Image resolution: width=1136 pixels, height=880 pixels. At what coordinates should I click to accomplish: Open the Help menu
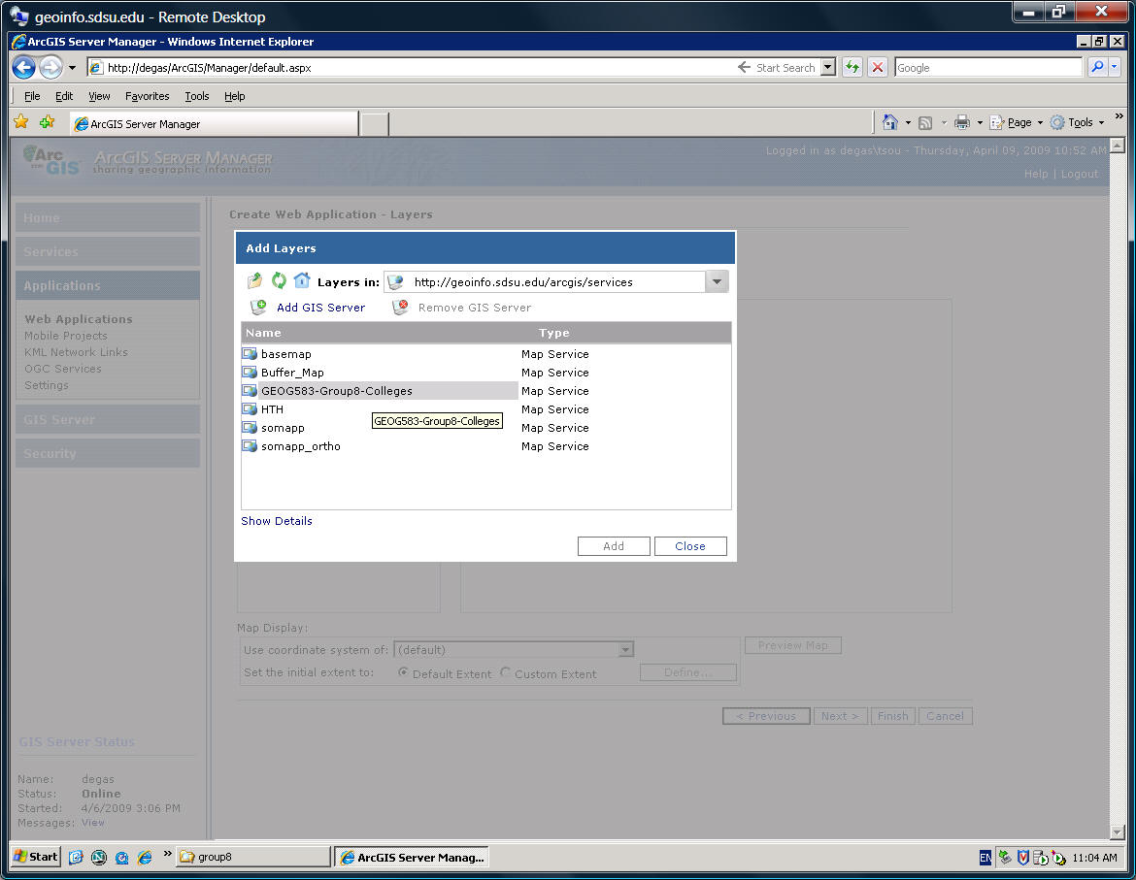[234, 96]
